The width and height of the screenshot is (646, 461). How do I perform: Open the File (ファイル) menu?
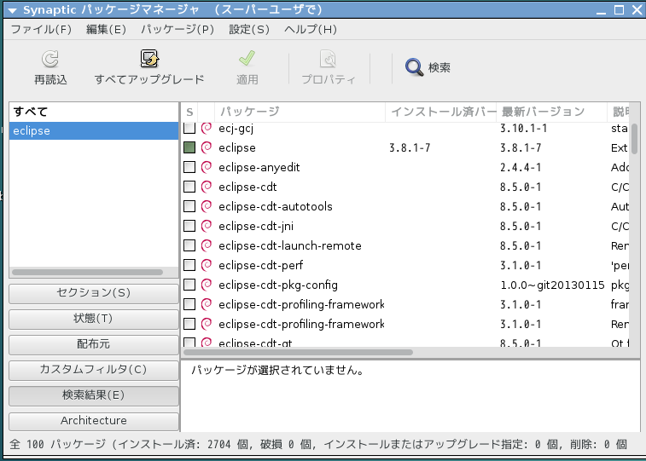click(x=41, y=29)
